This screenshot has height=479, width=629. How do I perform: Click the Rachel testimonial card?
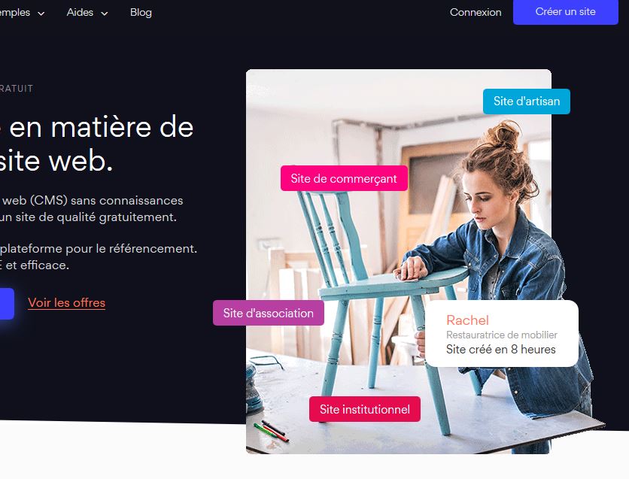point(501,334)
